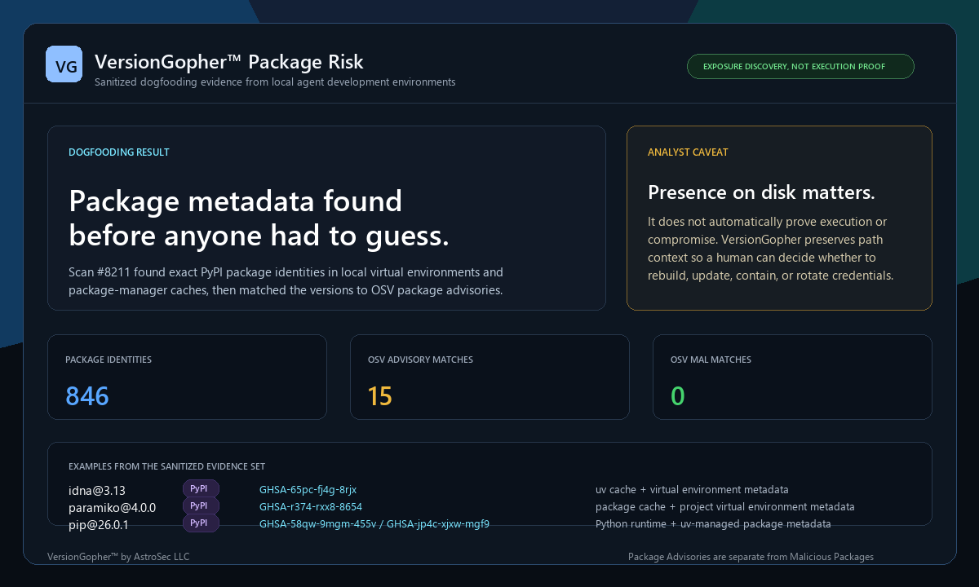The image size is (979, 587).
Task: Click Examples From The Sanitized Evidence Set heading
Action: click(166, 467)
